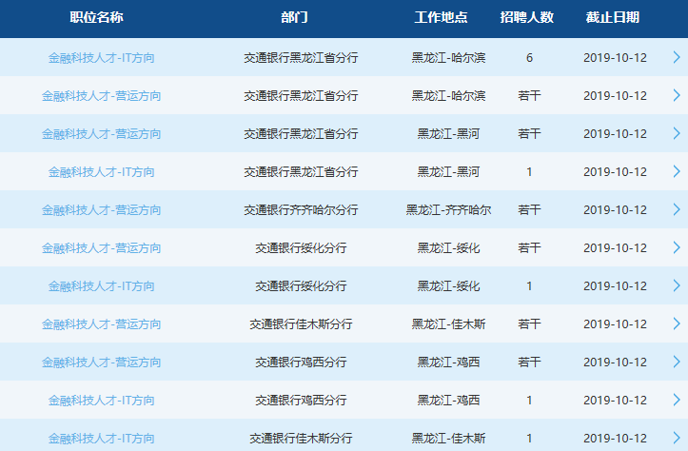Expand the chevron arrow on the 绥化 IT方向 row
688x451 pixels.
click(x=677, y=285)
